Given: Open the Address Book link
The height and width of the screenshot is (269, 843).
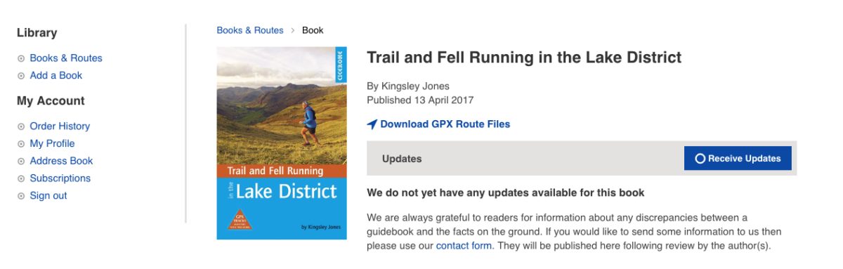Looking at the screenshot, I should point(61,161).
